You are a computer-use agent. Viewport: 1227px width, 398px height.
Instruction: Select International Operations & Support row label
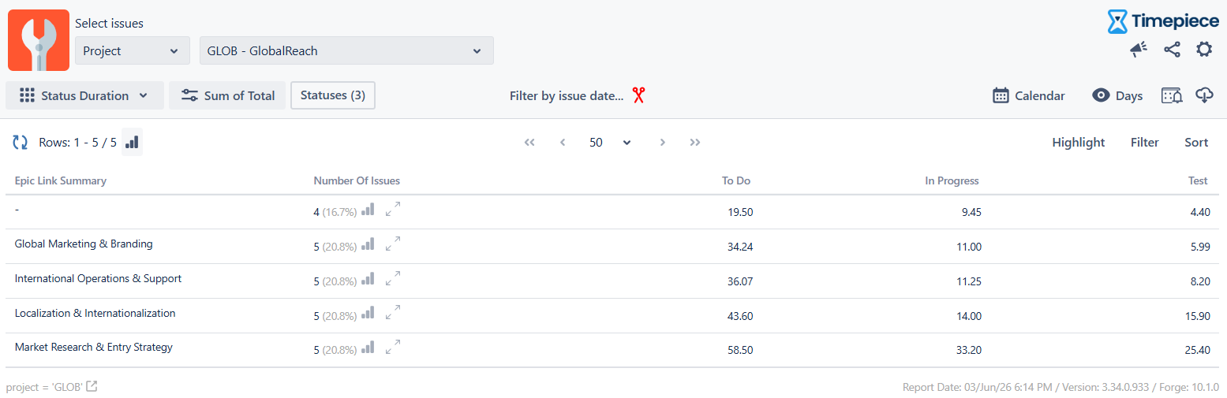[x=99, y=279]
